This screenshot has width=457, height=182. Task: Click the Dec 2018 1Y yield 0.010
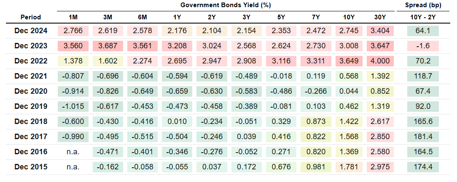pyautogui.click(x=177, y=121)
